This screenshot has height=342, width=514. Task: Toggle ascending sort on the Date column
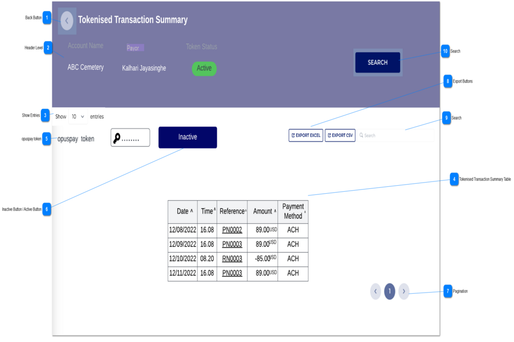point(191,210)
